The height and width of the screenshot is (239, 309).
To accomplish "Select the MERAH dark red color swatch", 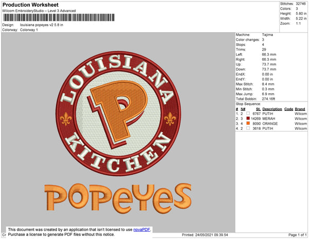I will 248,118.
